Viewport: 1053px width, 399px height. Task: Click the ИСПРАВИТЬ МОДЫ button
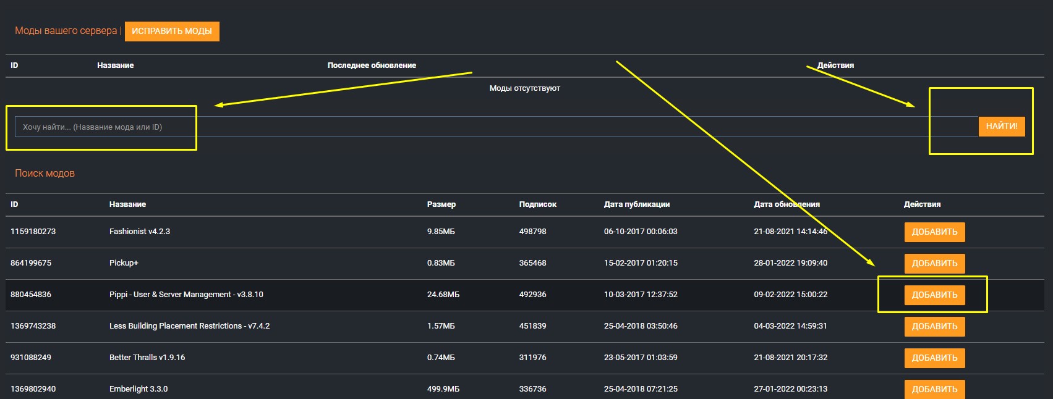[x=172, y=31]
